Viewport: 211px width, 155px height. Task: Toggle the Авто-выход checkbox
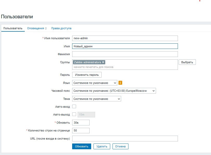click(74, 114)
